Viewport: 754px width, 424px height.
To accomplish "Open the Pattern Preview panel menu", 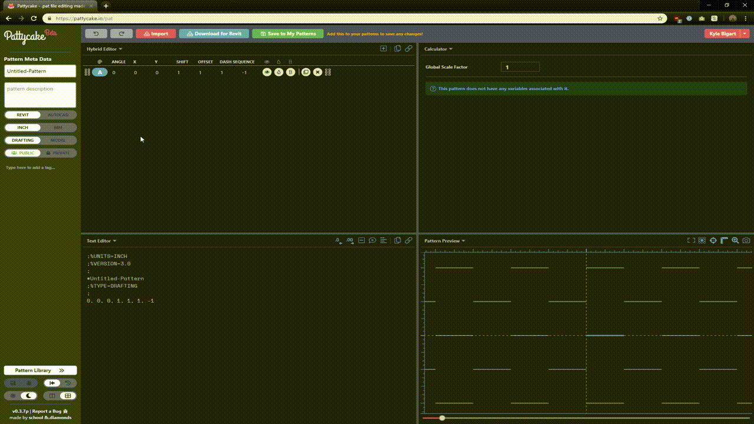I will pyautogui.click(x=445, y=241).
